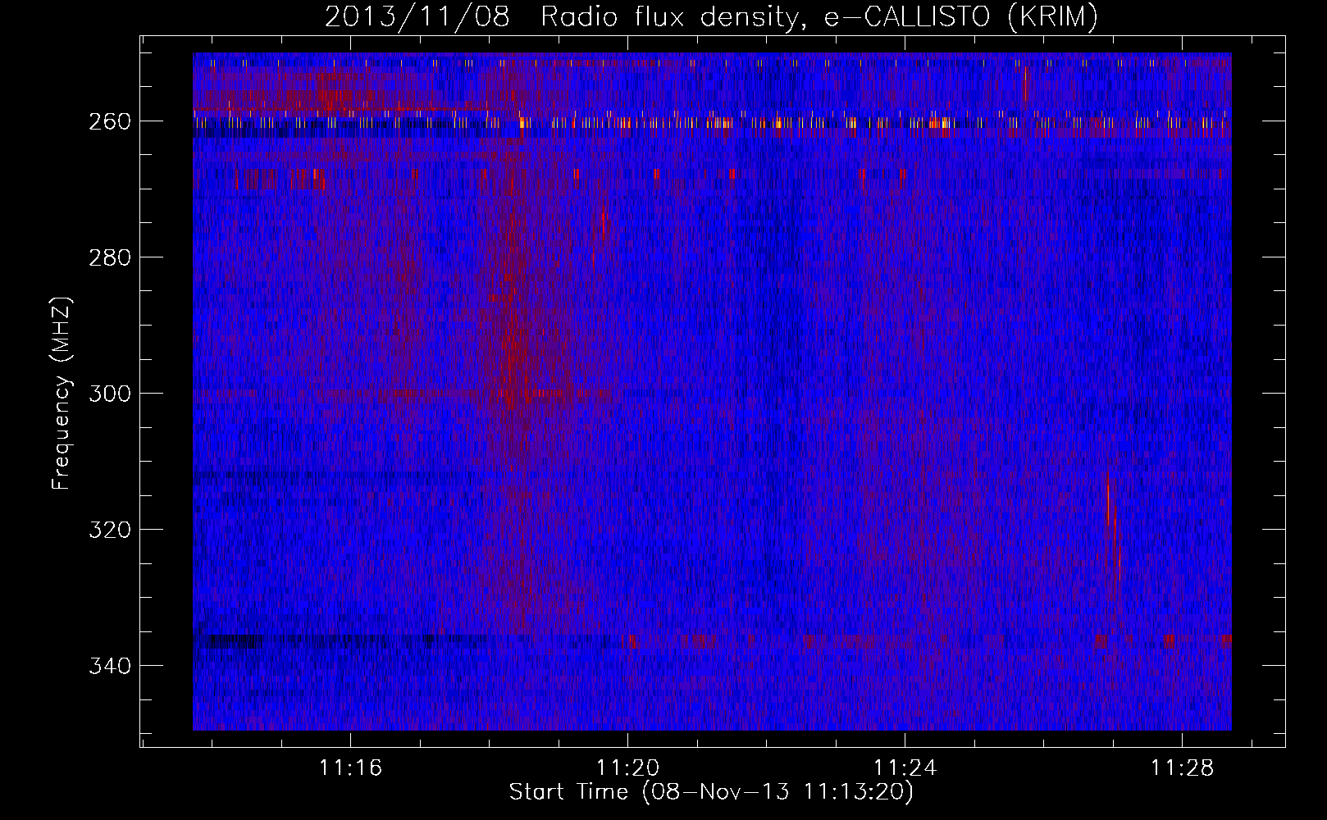
Task: Click the 11:28 time tick label
Action: (x=1182, y=768)
